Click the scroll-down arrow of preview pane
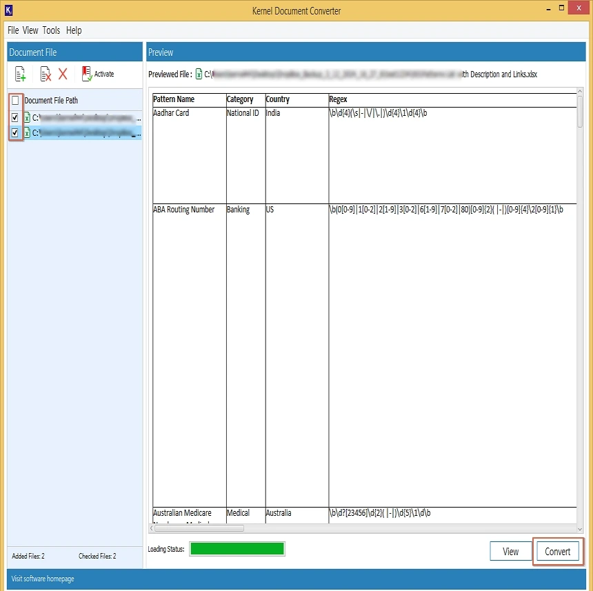 pos(580,529)
